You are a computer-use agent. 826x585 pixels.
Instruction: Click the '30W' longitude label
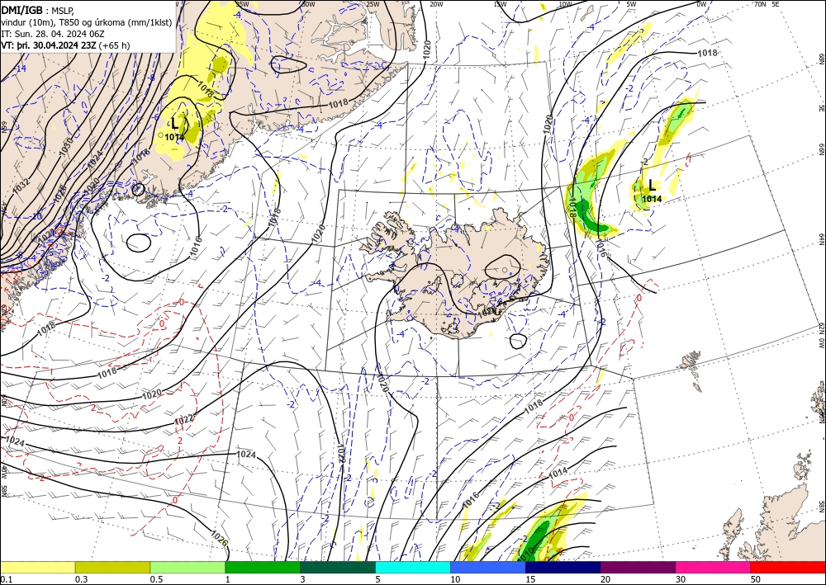click(x=308, y=4)
